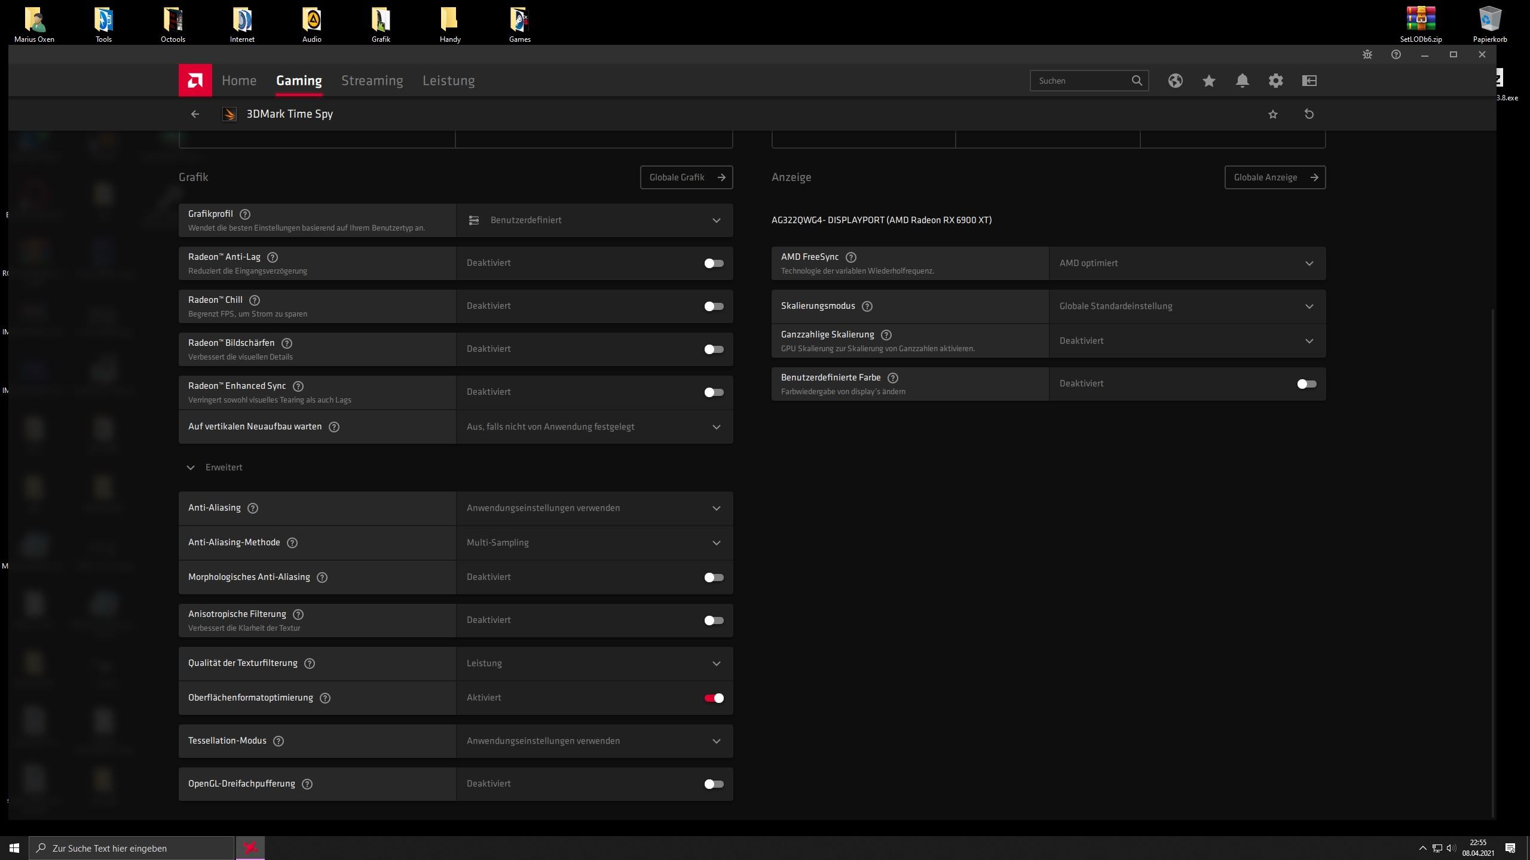Show help for Radeon Chill
1530x860 pixels.
[254, 300]
